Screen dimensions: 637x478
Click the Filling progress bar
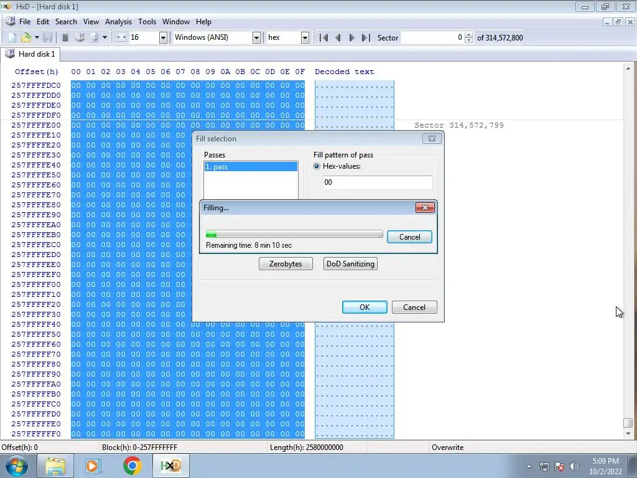294,234
